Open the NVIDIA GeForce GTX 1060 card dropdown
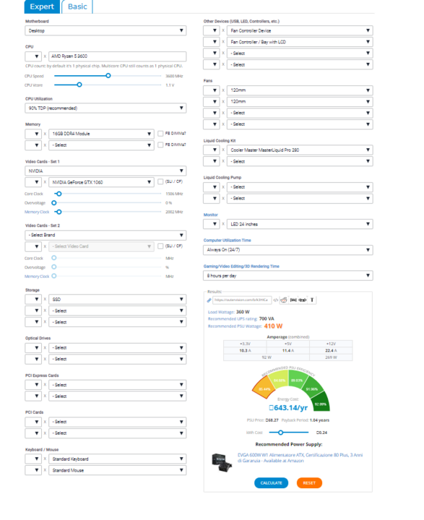424x520 pixels. coord(101,183)
